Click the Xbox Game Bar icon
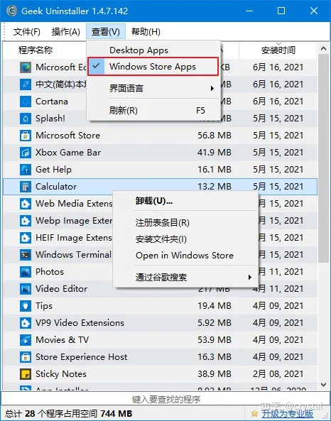This screenshot has width=331, height=421. pos(26,153)
